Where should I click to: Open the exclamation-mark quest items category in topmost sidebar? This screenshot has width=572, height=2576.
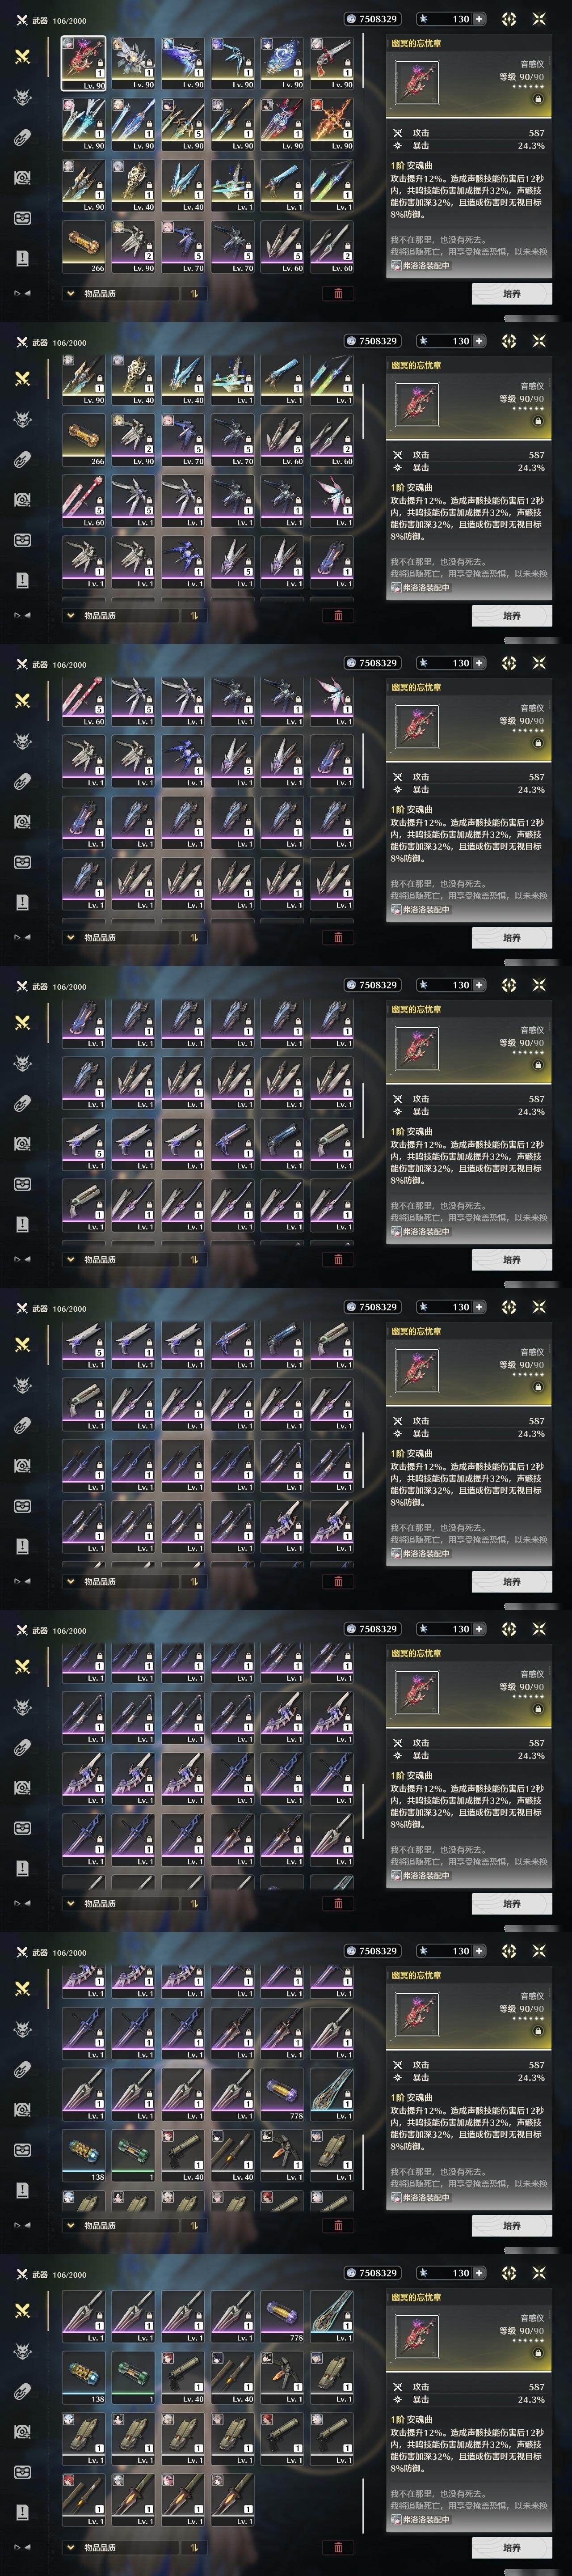tap(22, 258)
